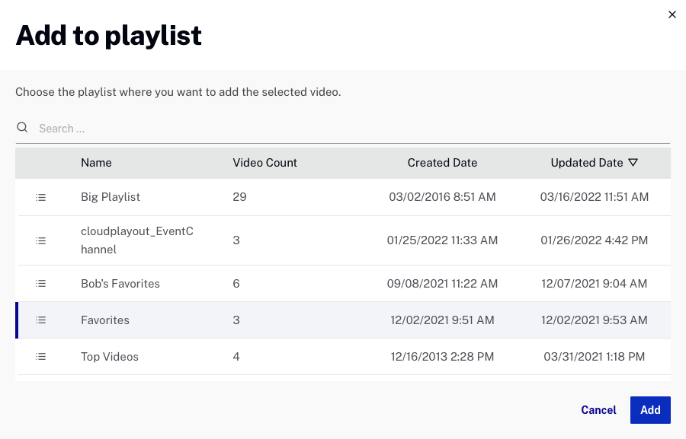Viewport: 686px width, 439px height.
Task: Close the Add to playlist dialog
Action: pos(672,14)
